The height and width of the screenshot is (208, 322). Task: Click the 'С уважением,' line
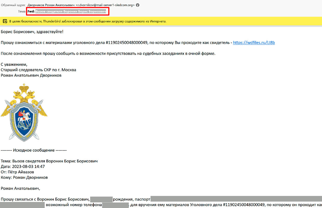pos(14,64)
